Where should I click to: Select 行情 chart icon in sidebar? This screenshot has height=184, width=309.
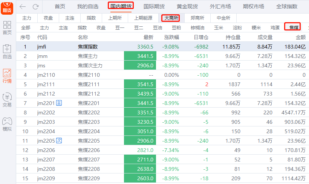(x=7, y=76)
